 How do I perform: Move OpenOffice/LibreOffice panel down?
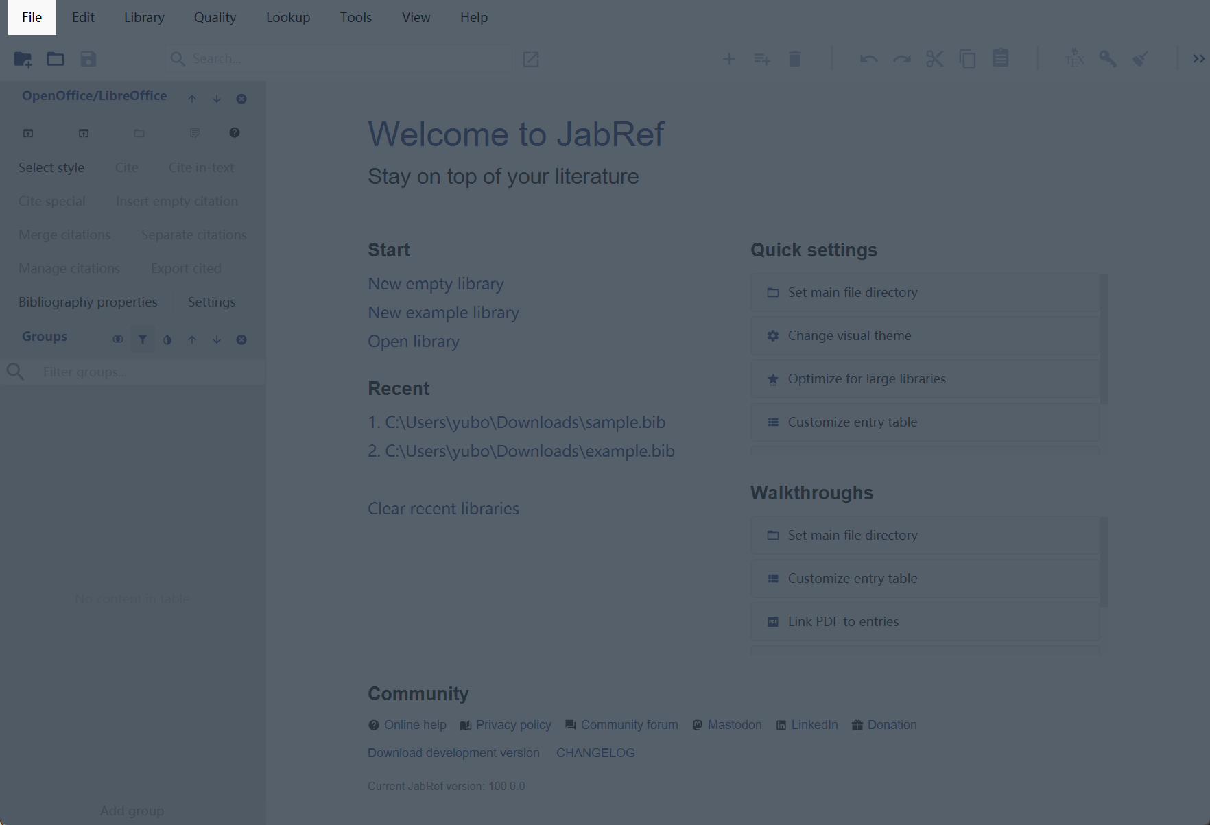(x=217, y=99)
